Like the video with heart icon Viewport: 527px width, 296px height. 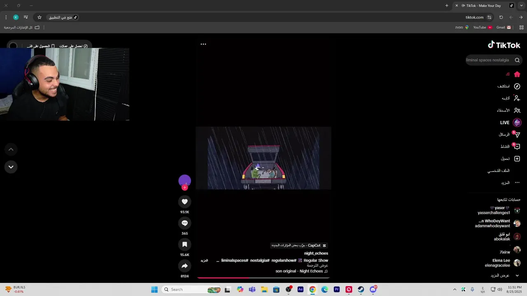[184, 201]
